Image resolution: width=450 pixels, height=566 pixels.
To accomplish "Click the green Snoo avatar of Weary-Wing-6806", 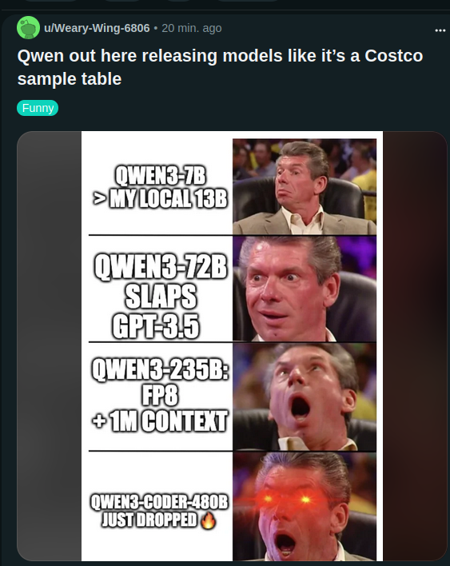I will (28, 27).
